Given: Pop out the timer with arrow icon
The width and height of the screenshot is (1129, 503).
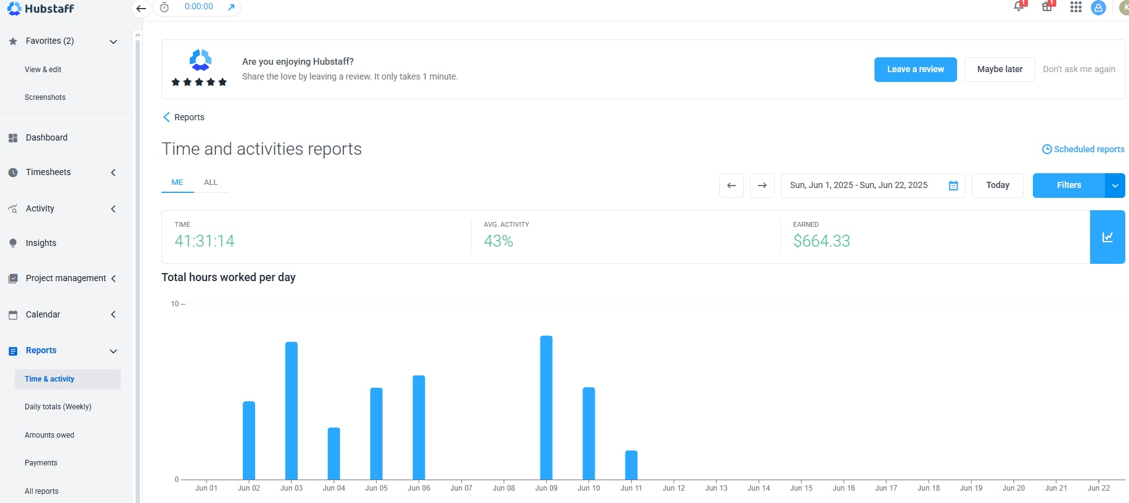Looking at the screenshot, I should point(231,7).
